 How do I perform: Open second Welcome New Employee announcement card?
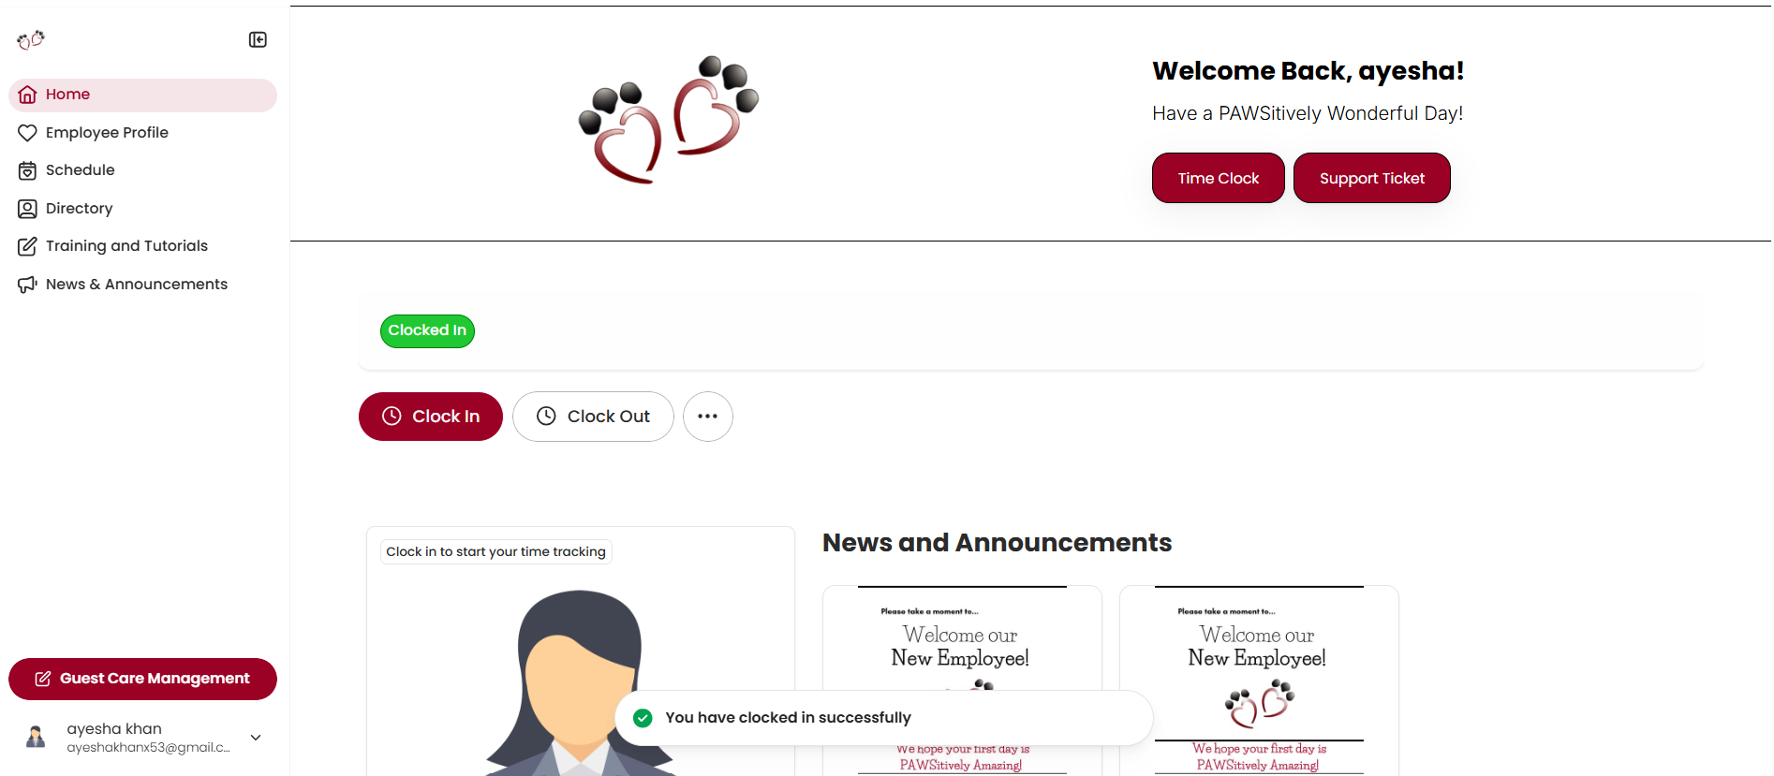(x=1259, y=680)
